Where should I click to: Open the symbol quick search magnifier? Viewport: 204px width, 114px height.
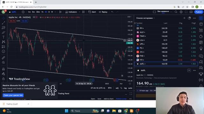coord(176,12)
